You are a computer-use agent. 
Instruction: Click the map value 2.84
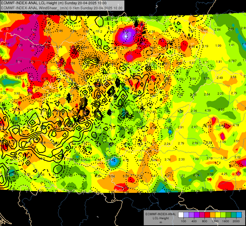click(x=218, y=29)
